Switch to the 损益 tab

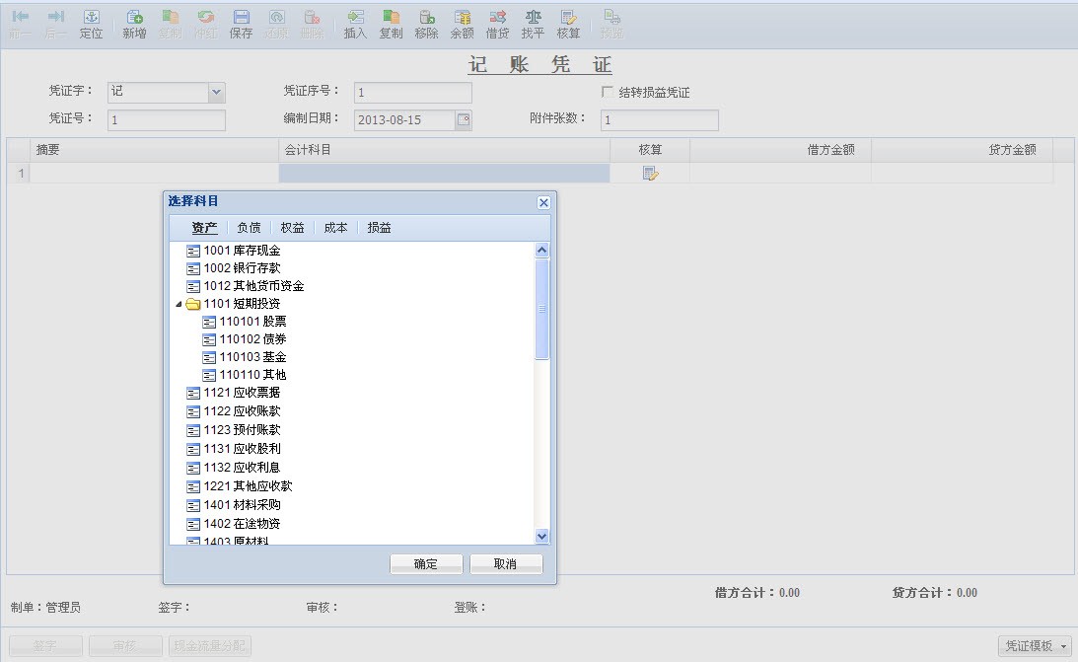pyautogui.click(x=379, y=228)
